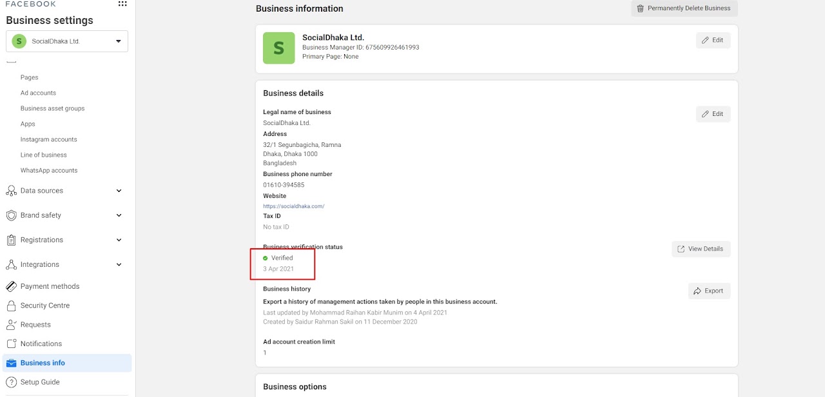Open the Facebook apps grid menu icon
This screenshot has height=397, width=825.
pyautogui.click(x=122, y=4)
